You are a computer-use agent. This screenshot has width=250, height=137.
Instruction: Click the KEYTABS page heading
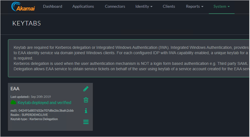click(27, 23)
